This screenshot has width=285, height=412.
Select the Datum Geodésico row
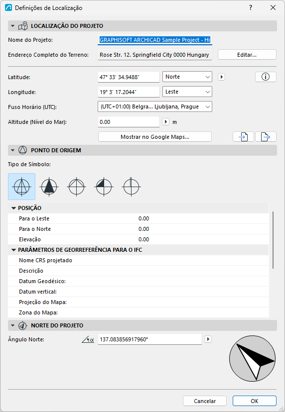139,281
